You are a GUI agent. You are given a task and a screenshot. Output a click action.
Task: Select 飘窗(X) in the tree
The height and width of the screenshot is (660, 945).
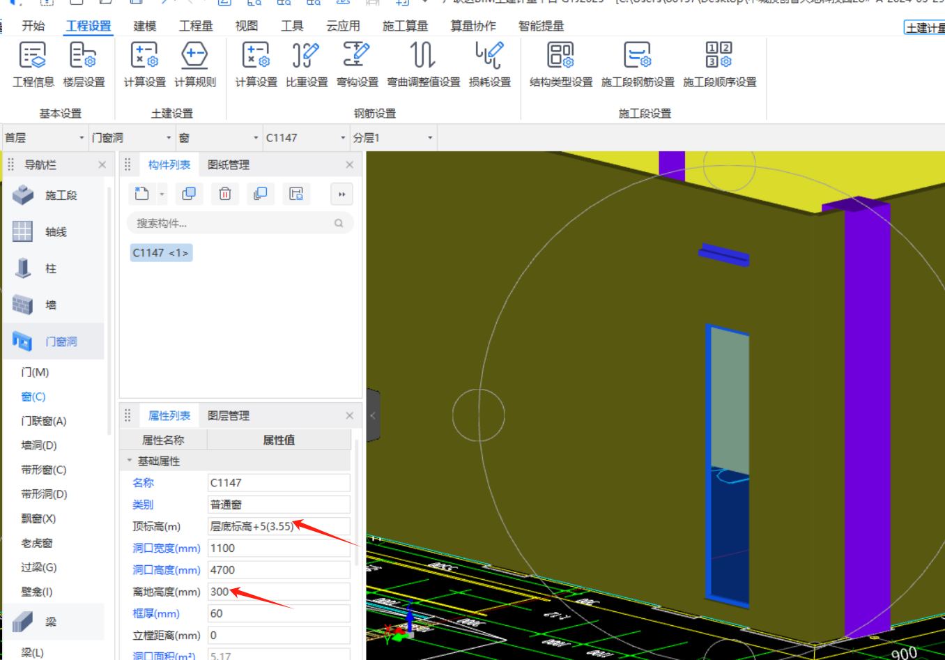[38, 519]
